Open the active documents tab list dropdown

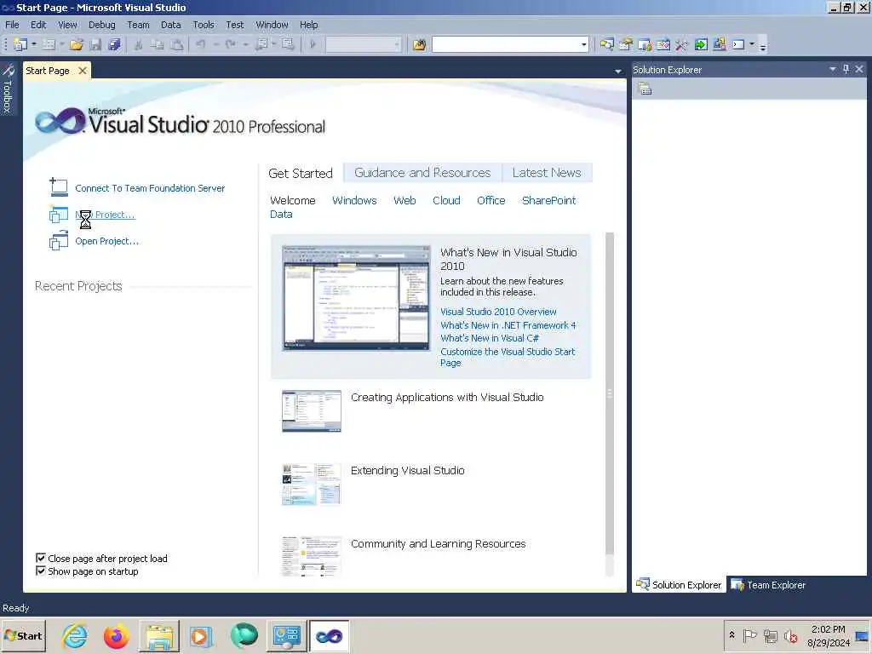tap(618, 72)
